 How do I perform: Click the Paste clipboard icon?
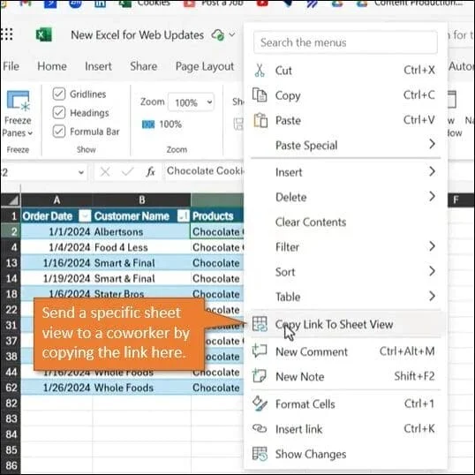(x=260, y=120)
